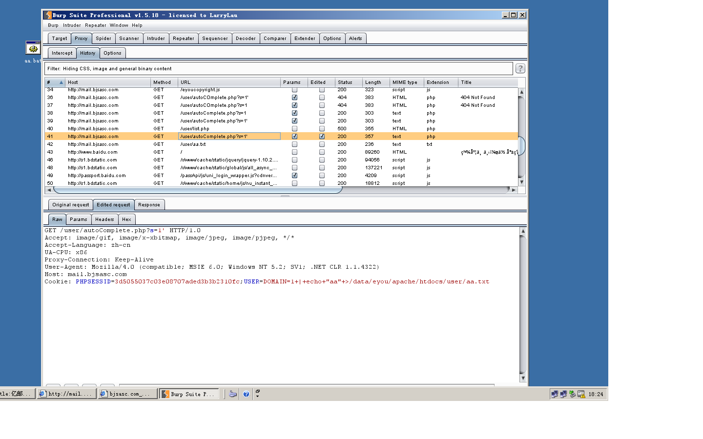Toggle Params checkbox for row 40
703x439 pixels.
[294, 129]
